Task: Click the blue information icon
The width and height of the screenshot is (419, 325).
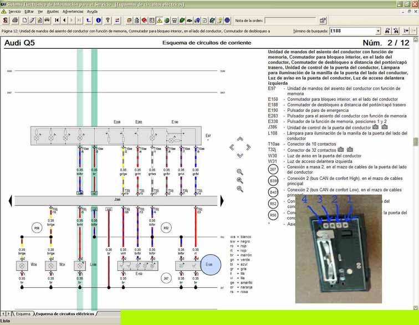Action: [x=98, y=20]
